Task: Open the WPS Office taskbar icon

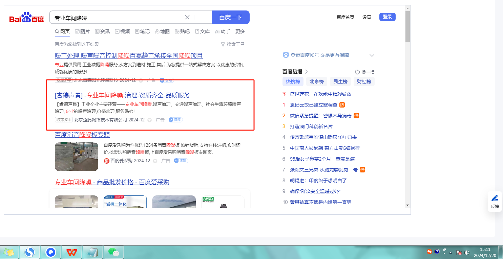Action: point(72,252)
